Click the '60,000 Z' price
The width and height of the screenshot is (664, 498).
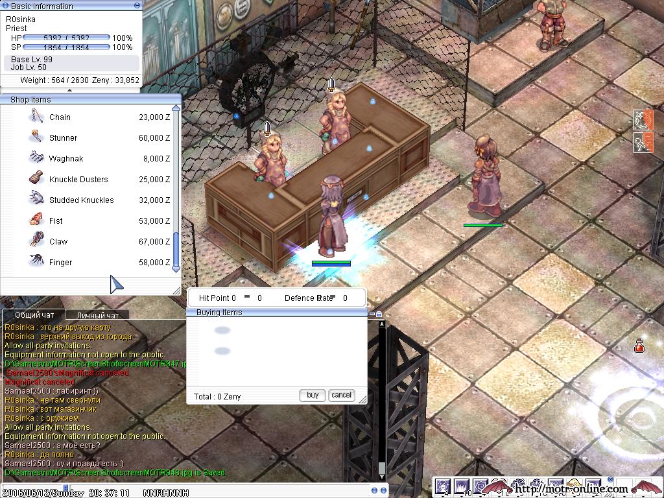click(154, 137)
